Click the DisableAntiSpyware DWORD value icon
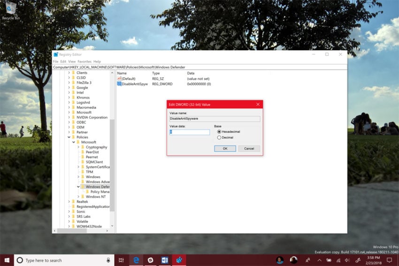399x266 pixels. [119, 84]
